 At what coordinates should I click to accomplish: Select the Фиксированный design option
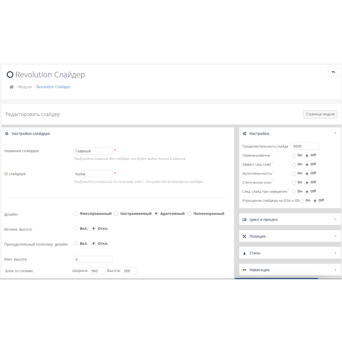pos(75,213)
